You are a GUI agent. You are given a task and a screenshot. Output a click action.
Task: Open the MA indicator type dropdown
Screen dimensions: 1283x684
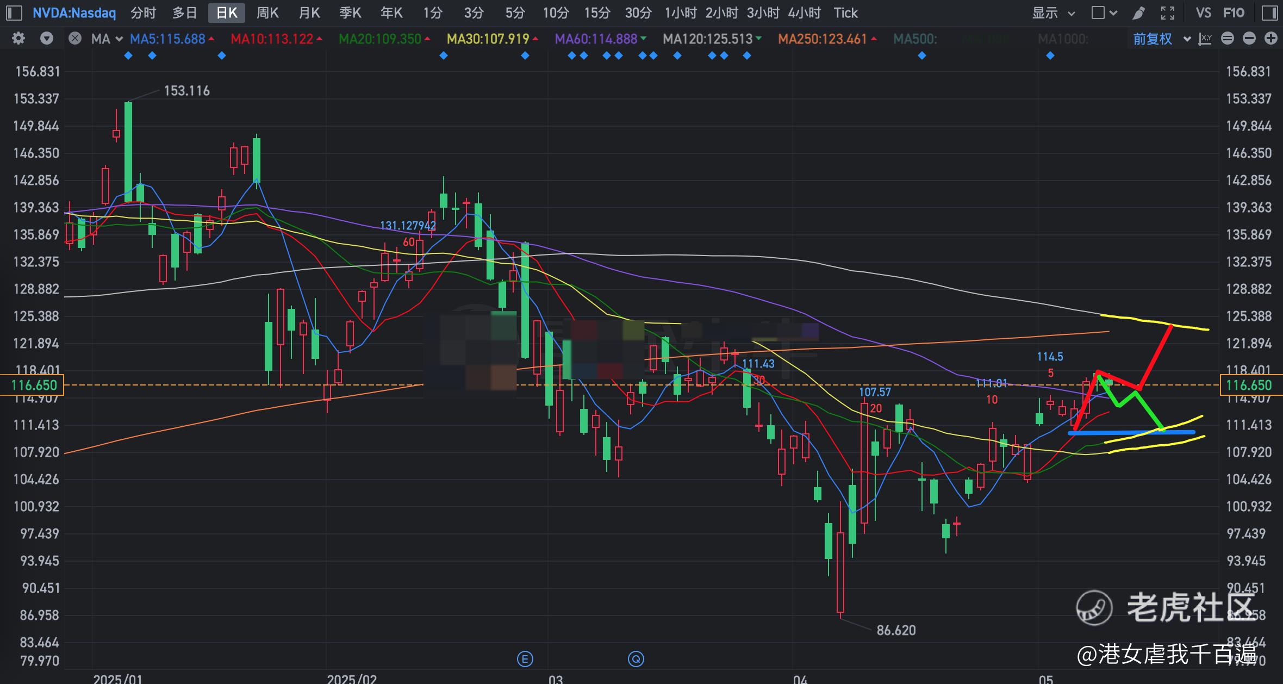107,39
